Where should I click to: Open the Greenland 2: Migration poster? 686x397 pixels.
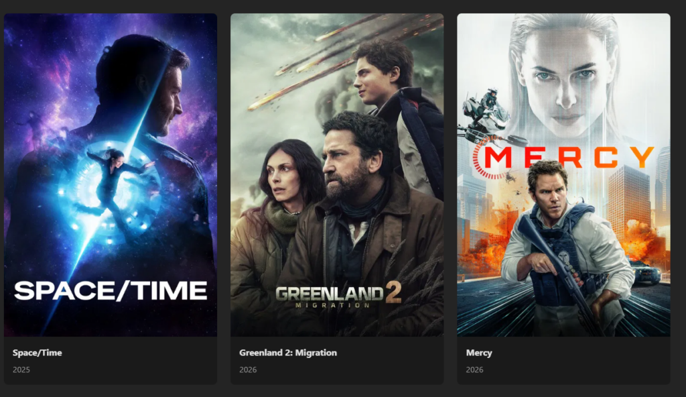click(x=337, y=175)
